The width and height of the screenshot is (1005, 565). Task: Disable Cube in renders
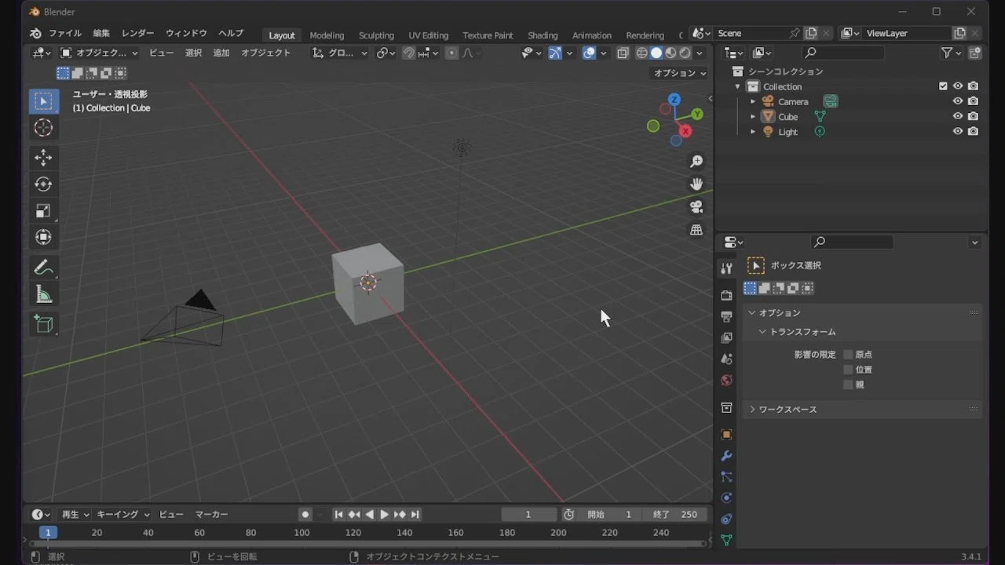(x=974, y=116)
